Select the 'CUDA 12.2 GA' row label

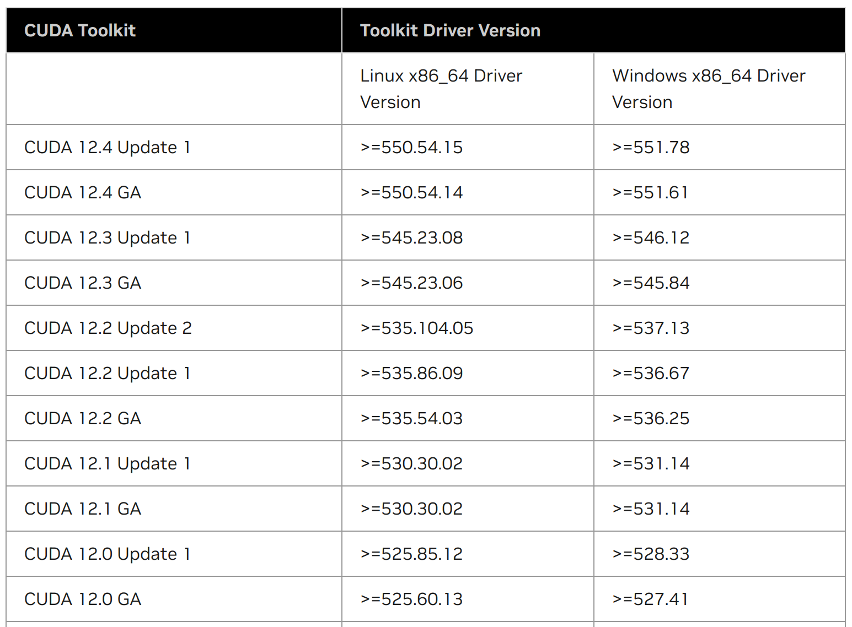[83, 418]
